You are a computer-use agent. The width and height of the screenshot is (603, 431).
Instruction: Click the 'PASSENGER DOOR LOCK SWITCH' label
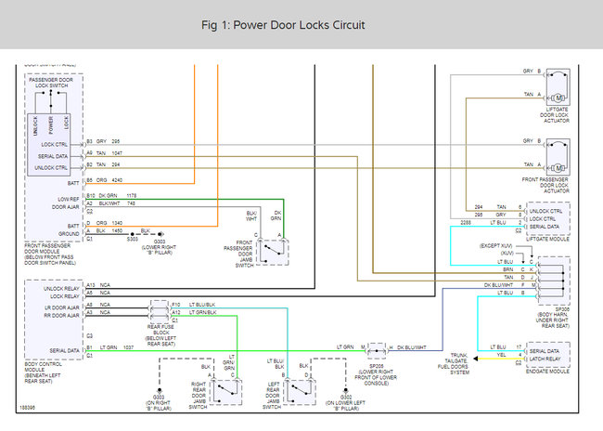pos(51,83)
